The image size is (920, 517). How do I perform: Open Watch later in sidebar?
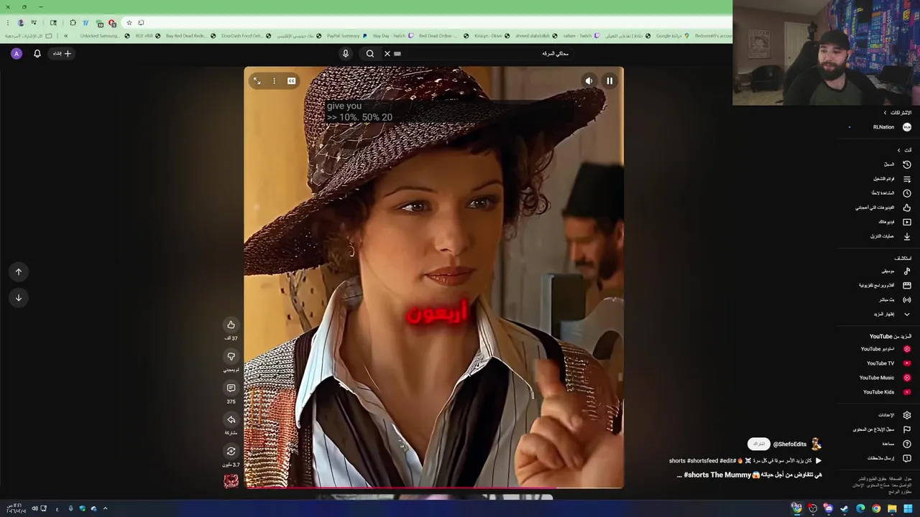click(878, 193)
